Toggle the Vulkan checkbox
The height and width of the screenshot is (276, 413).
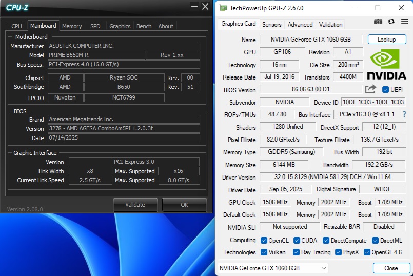pos(264,252)
